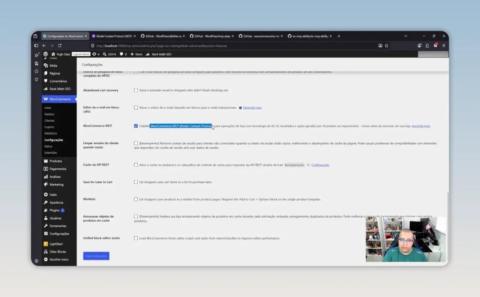The height and width of the screenshot is (297, 480).
Task: Close the Model Context Protocol tab
Action: (x=135, y=36)
